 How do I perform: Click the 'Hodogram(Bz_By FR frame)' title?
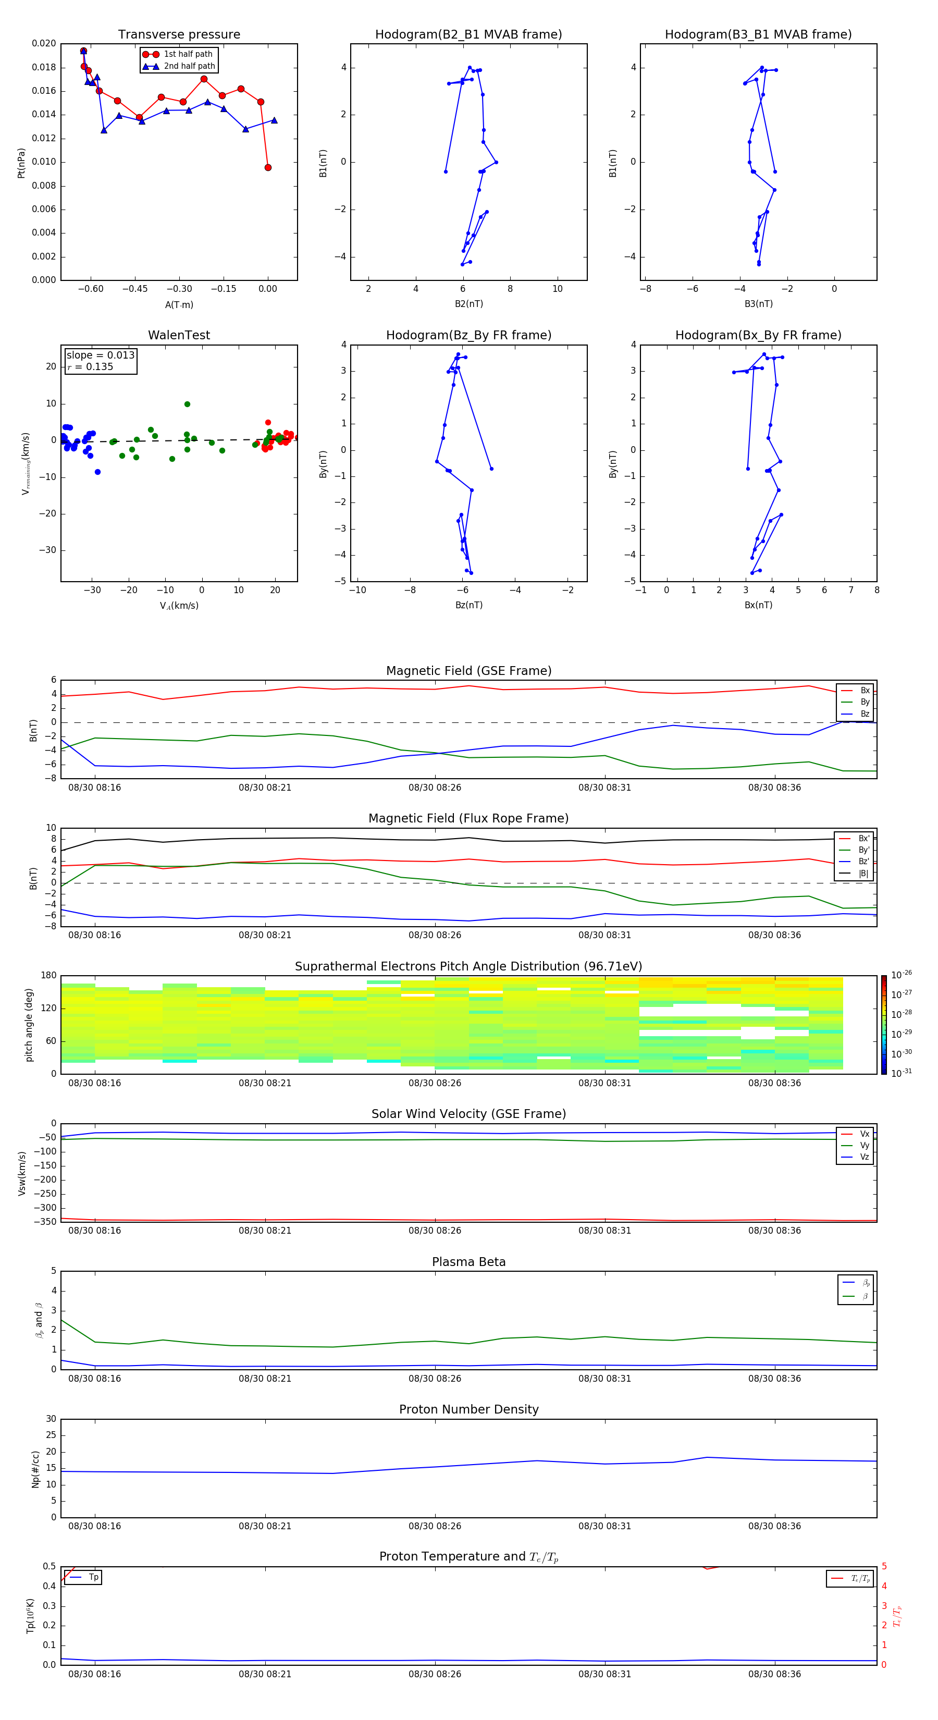coord(468,335)
